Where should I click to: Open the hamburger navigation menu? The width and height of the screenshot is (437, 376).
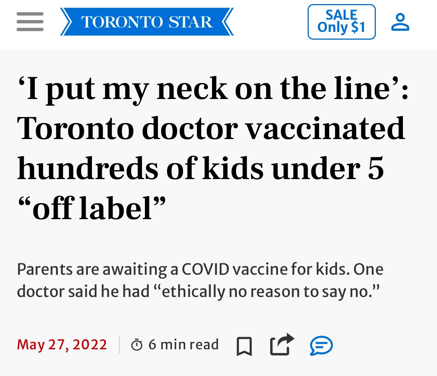30,22
